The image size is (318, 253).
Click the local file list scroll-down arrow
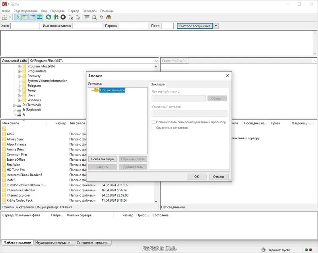coord(156,201)
